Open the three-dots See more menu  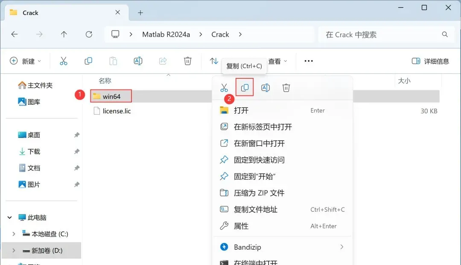point(309,61)
